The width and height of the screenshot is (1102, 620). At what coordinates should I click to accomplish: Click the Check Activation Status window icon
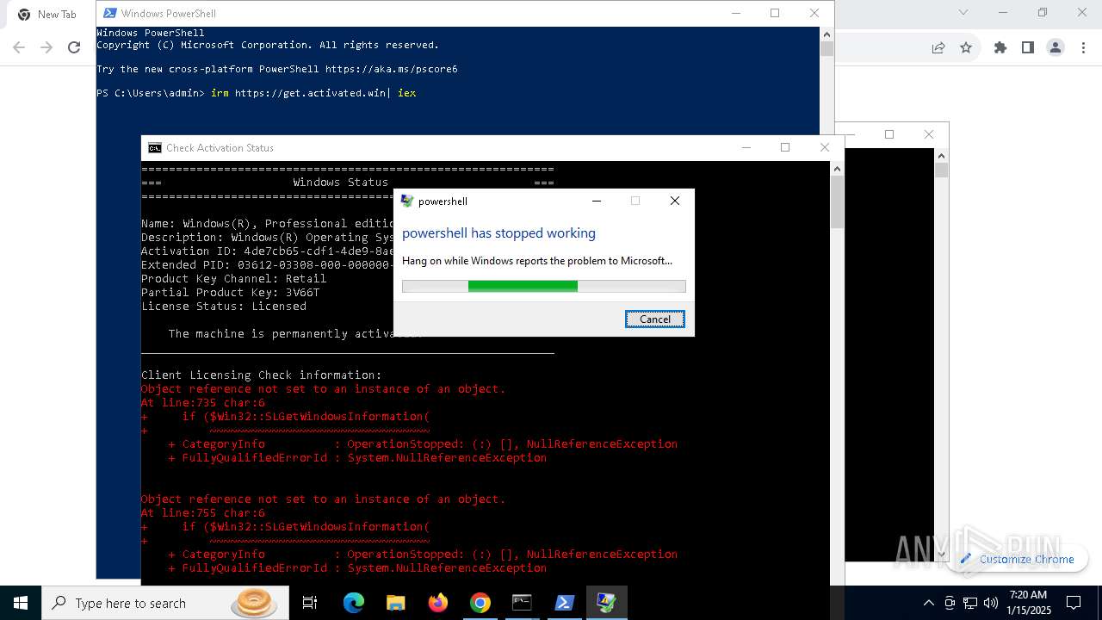tap(155, 148)
